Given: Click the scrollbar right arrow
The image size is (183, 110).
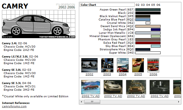Looking at the screenshot, I should pyautogui.click(x=179, y=102).
